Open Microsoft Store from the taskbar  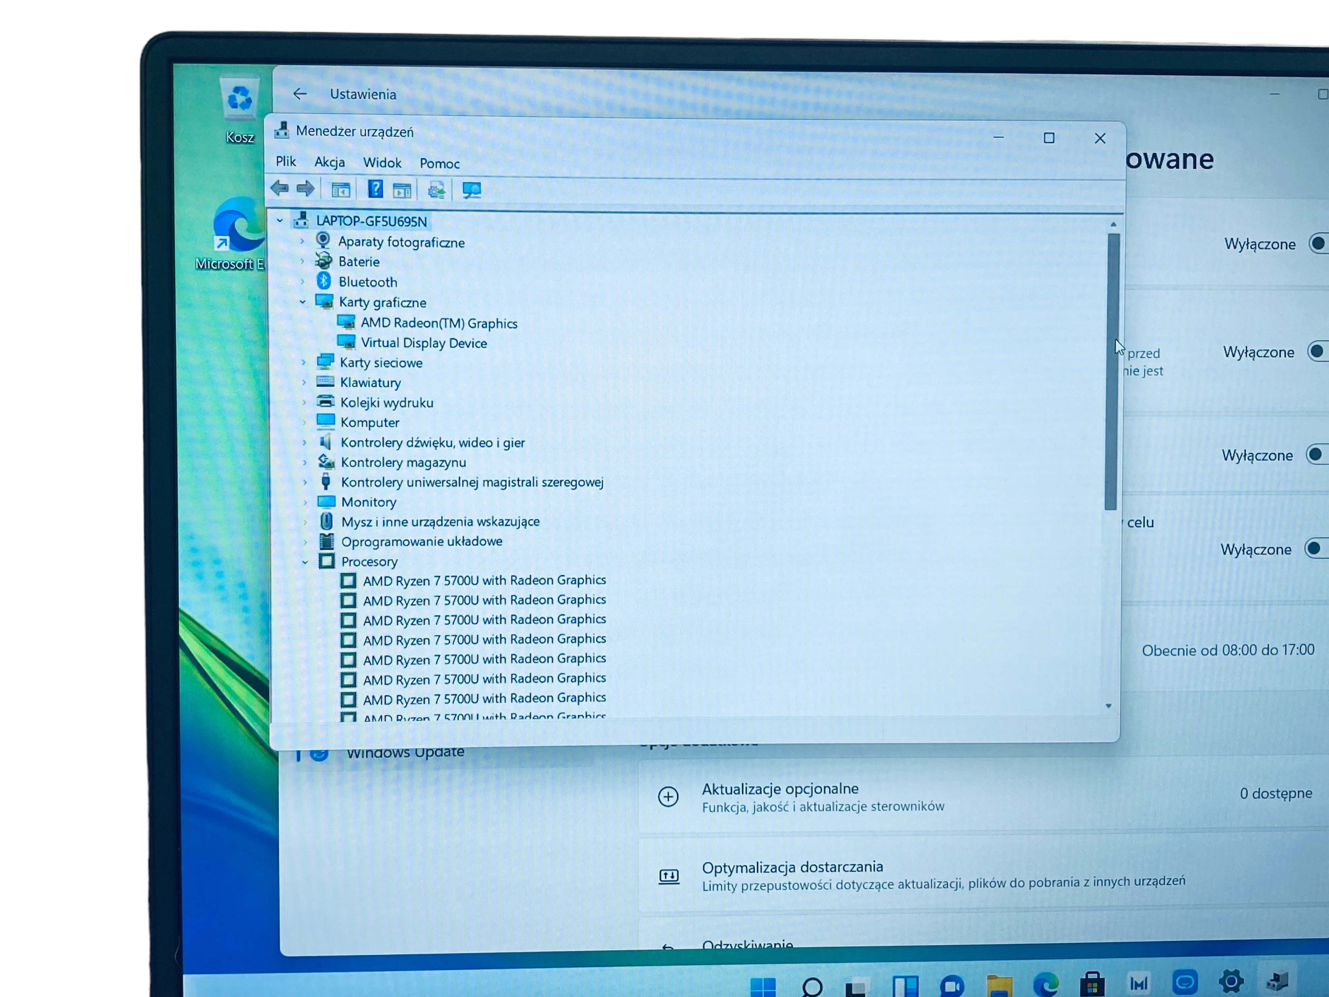[x=1092, y=984]
